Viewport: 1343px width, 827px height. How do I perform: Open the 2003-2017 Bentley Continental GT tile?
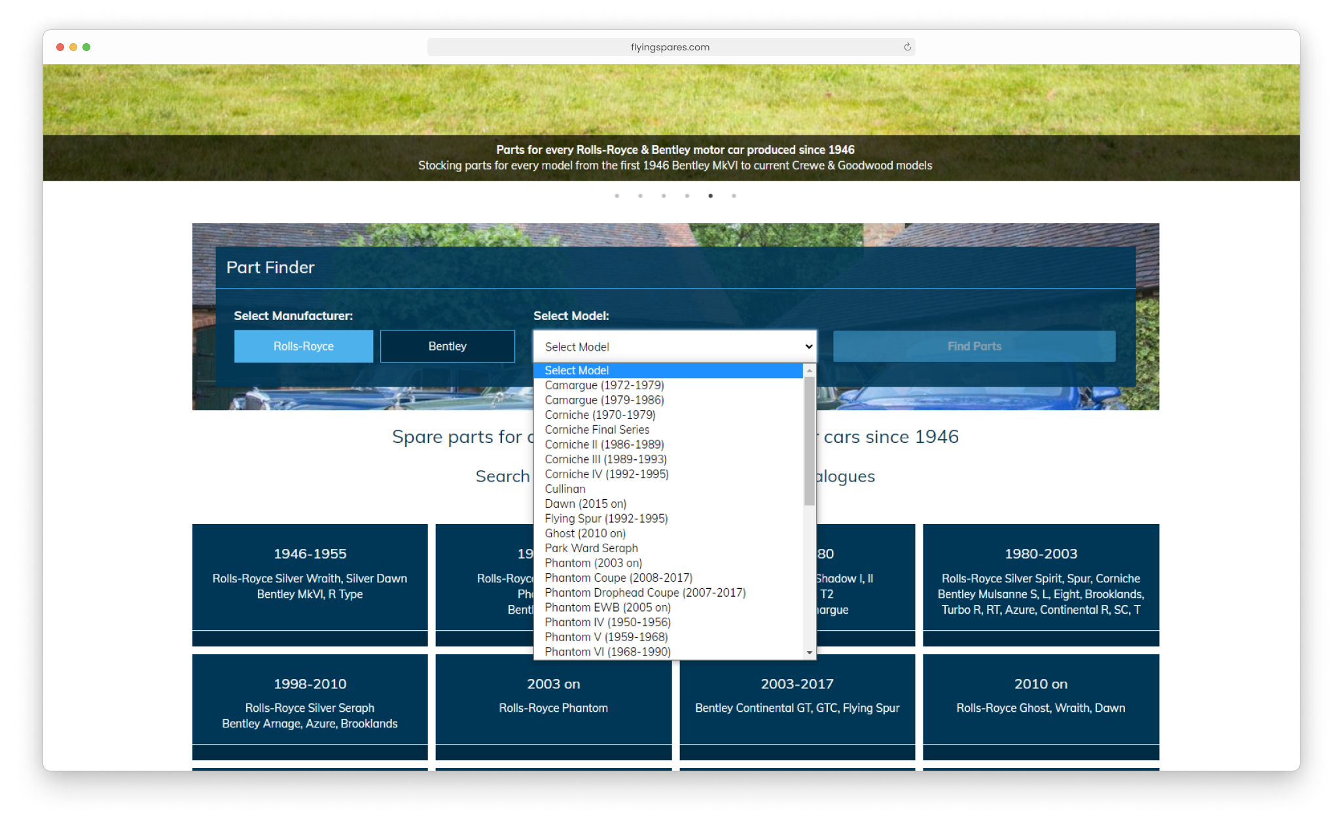tap(797, 707)
